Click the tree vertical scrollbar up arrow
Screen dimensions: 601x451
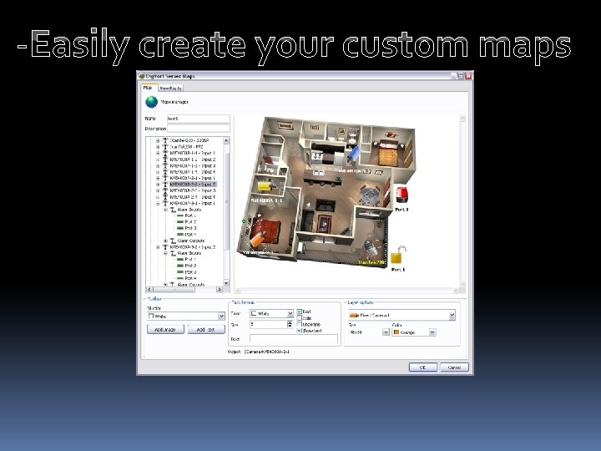click(x=226, y=140)
